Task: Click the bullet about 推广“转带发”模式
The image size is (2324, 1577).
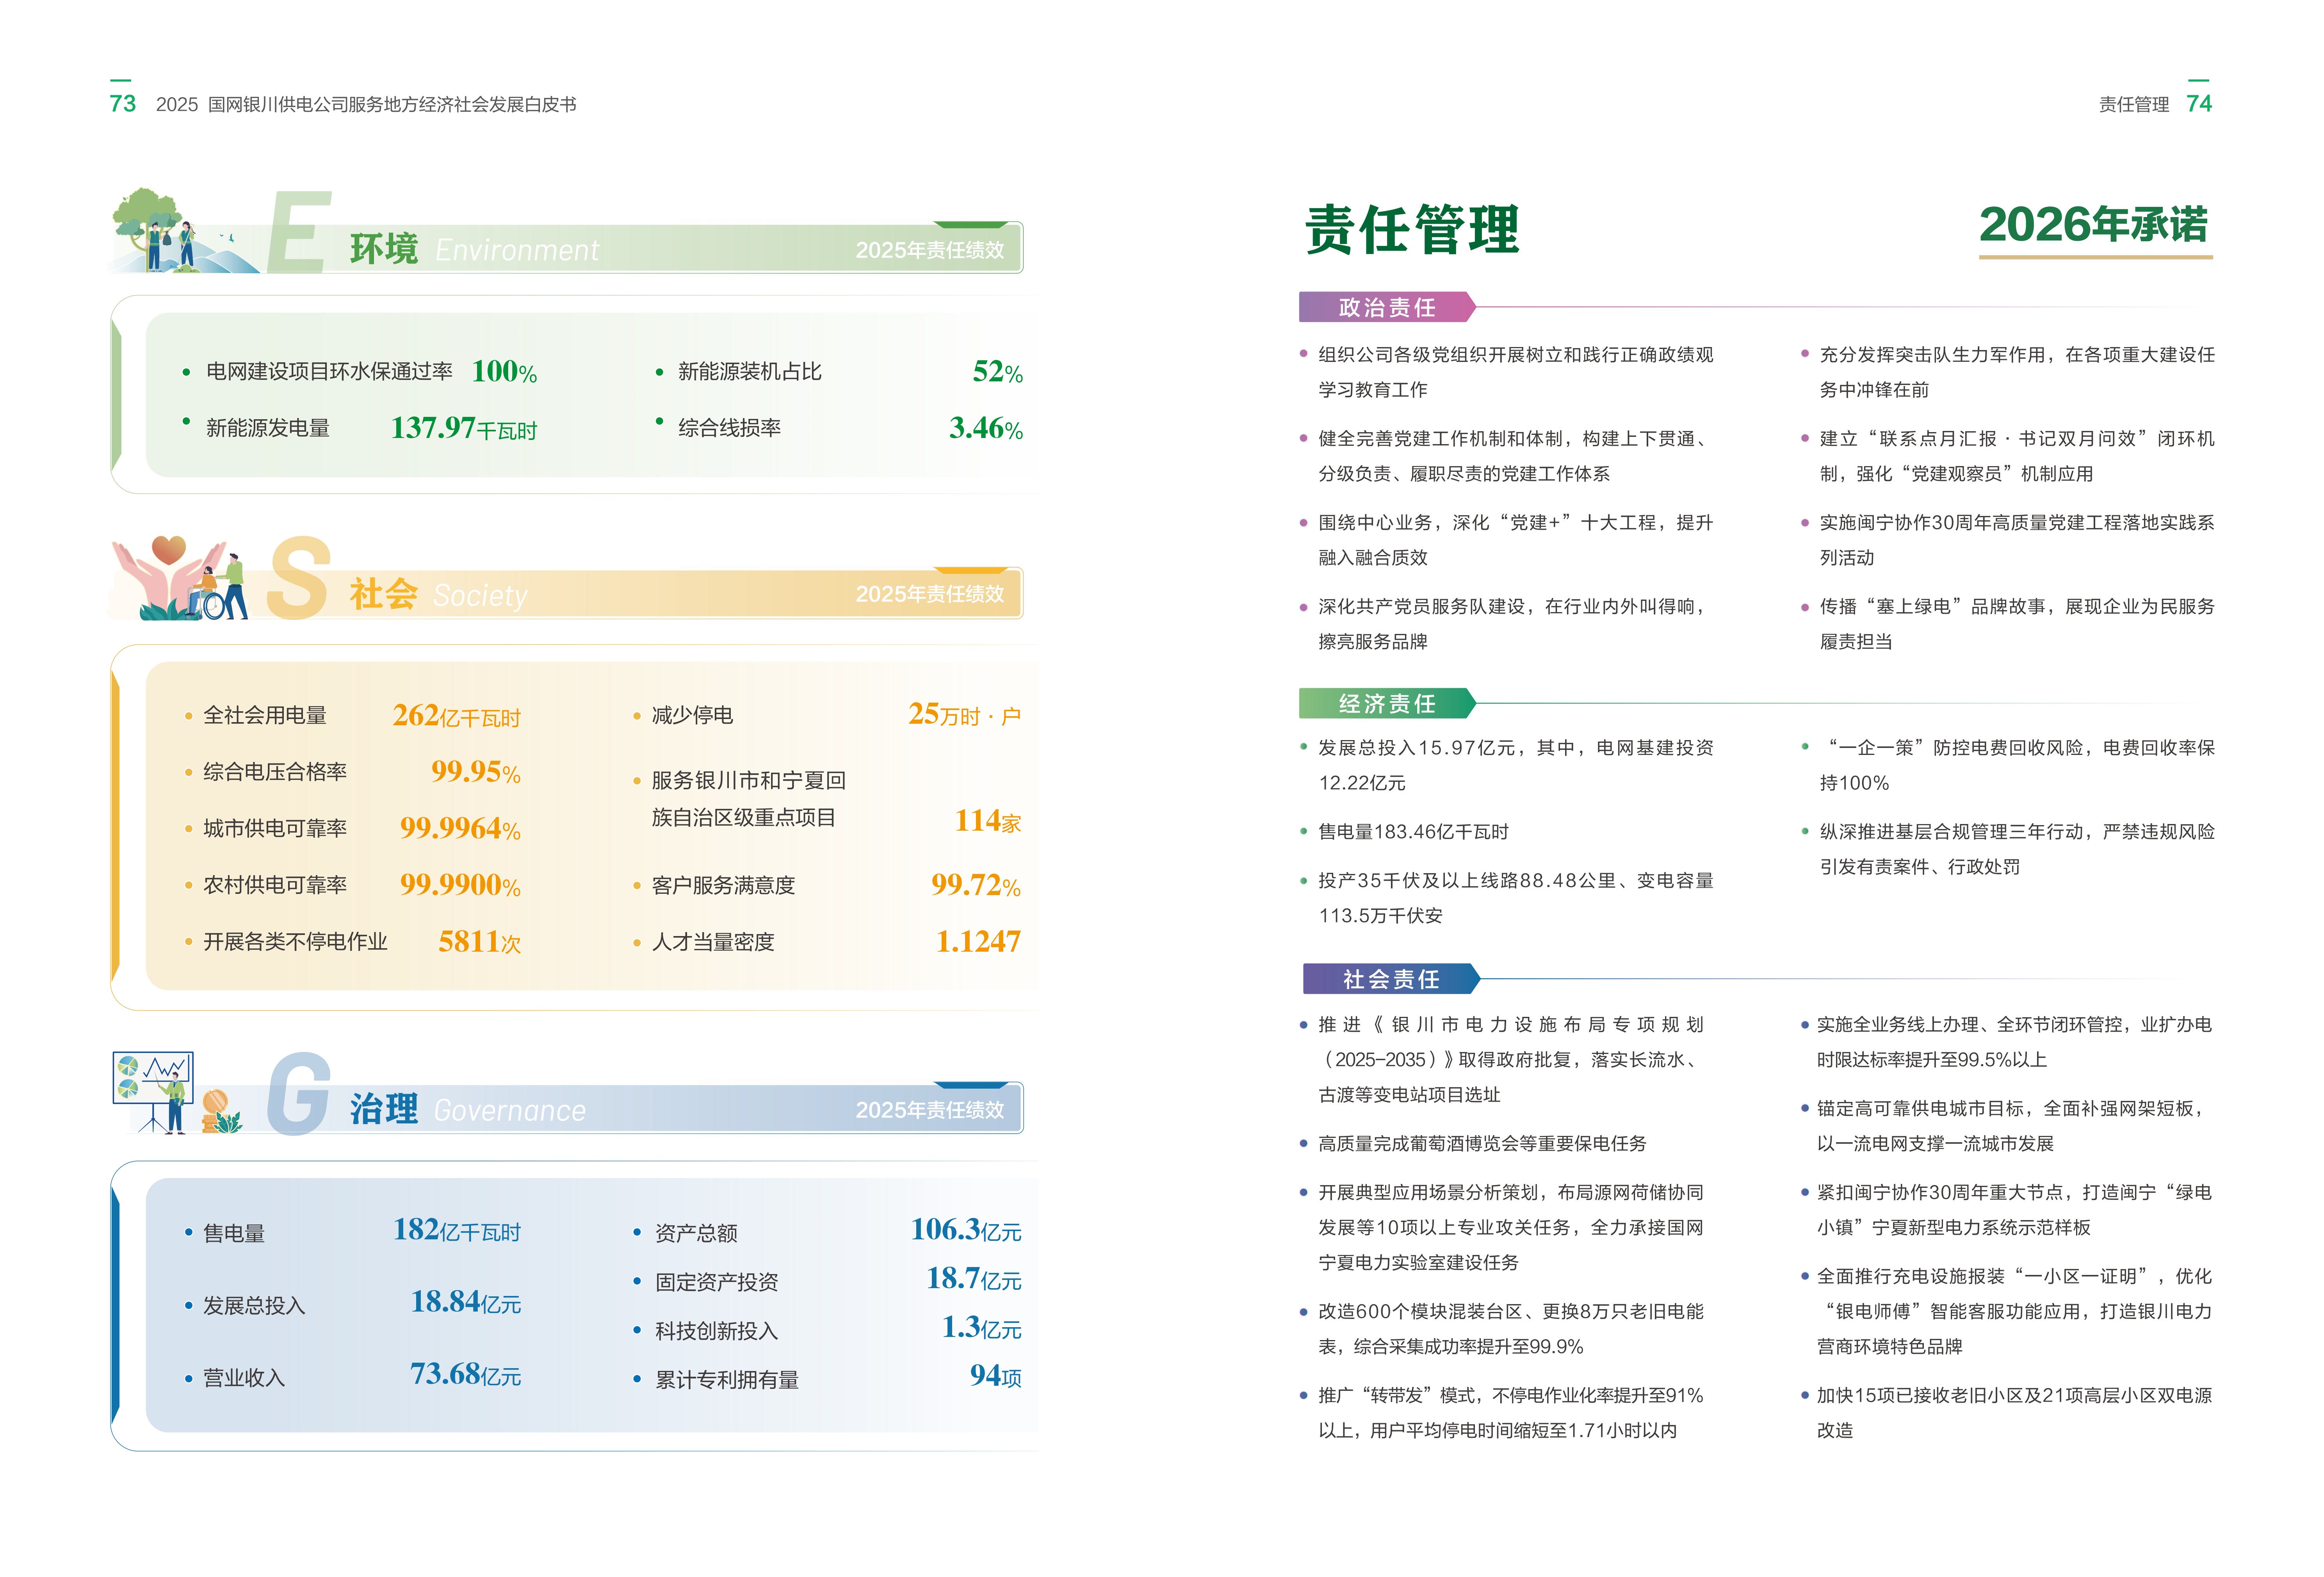Action: click(1510, 1413)
